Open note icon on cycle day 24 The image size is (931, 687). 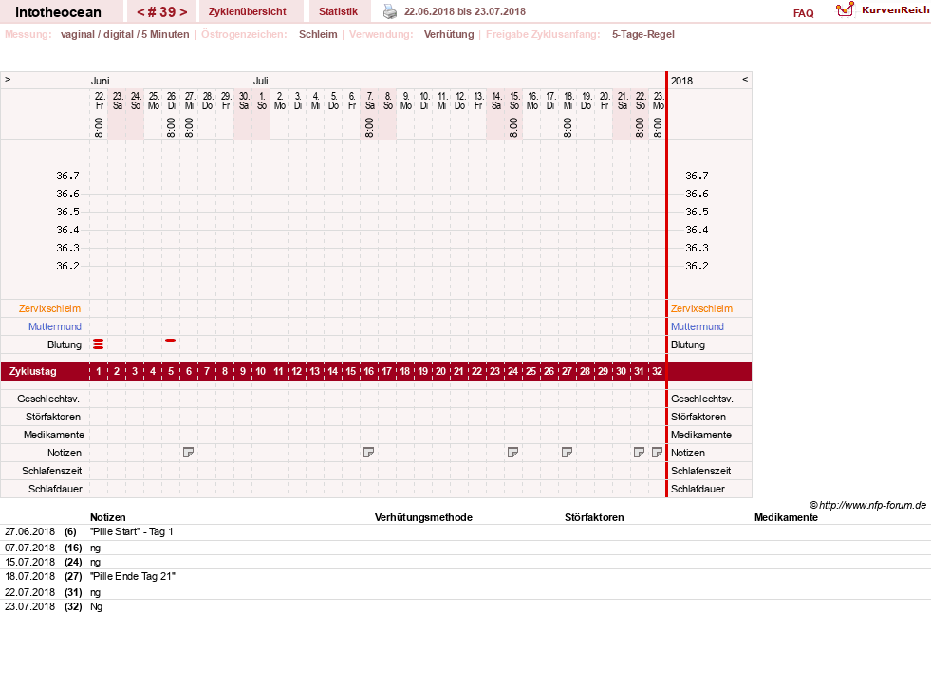(513, 453)
